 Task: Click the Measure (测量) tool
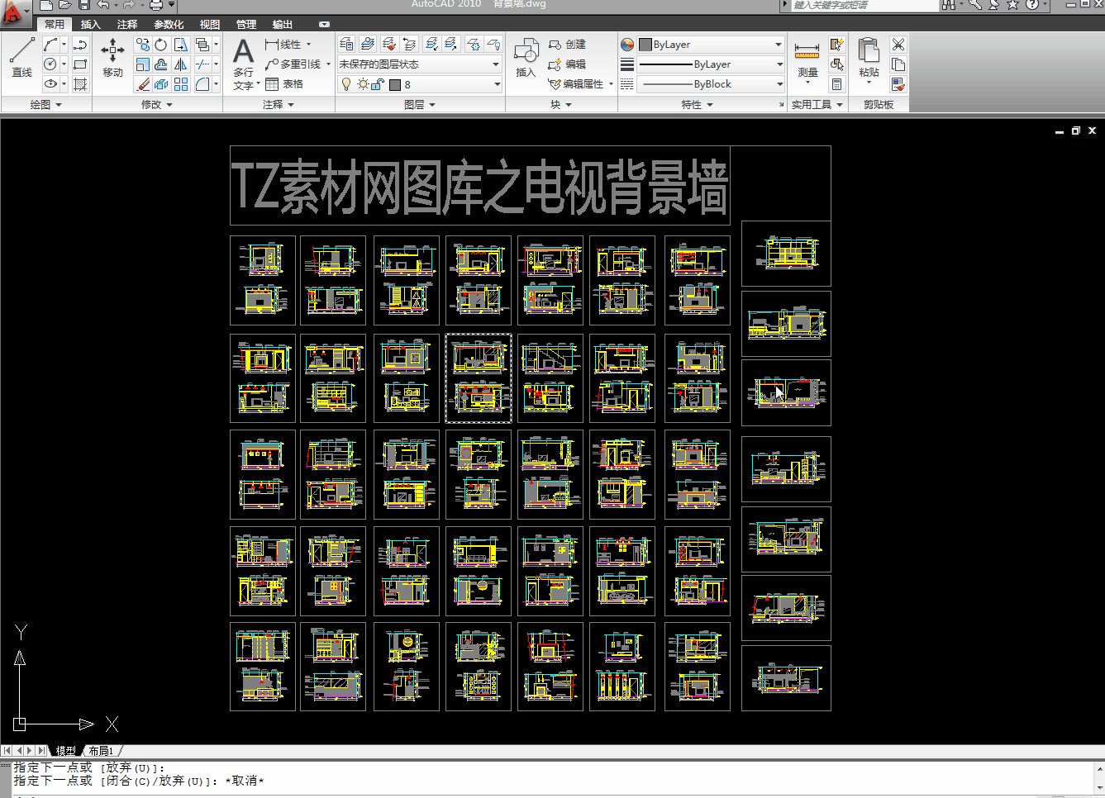tap(807, 59)
